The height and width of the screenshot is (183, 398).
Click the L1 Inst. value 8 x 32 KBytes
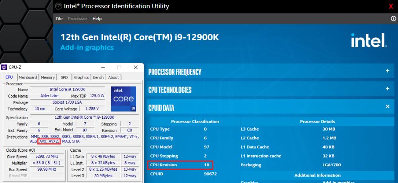pos(103,163)
